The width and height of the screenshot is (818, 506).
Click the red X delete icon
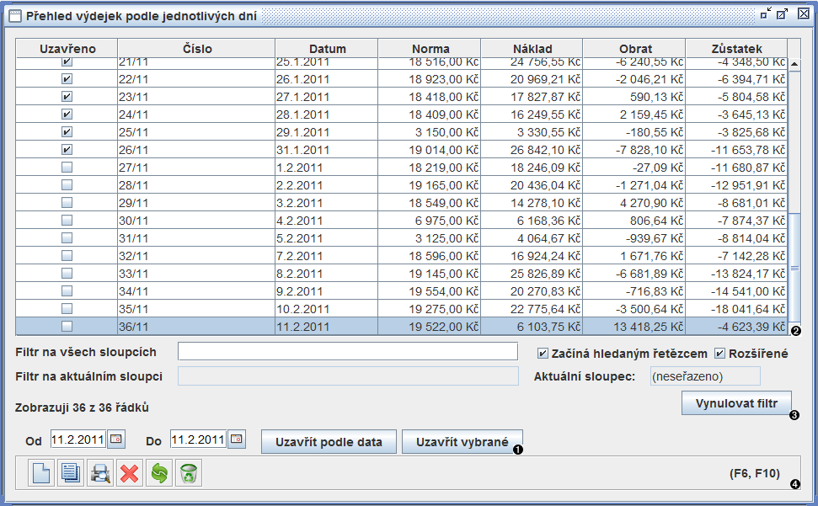tap(129, 473)
